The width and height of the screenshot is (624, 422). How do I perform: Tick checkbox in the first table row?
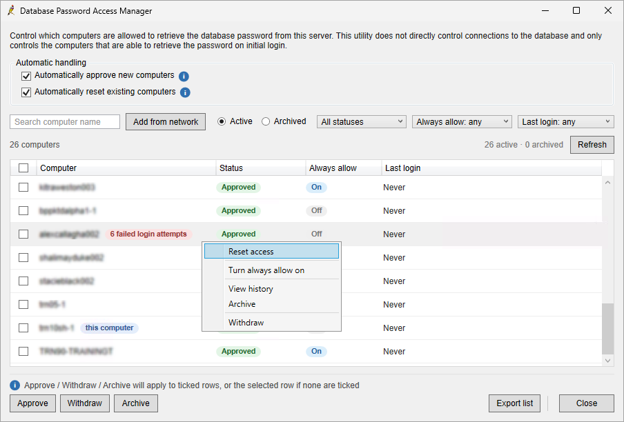23,187
